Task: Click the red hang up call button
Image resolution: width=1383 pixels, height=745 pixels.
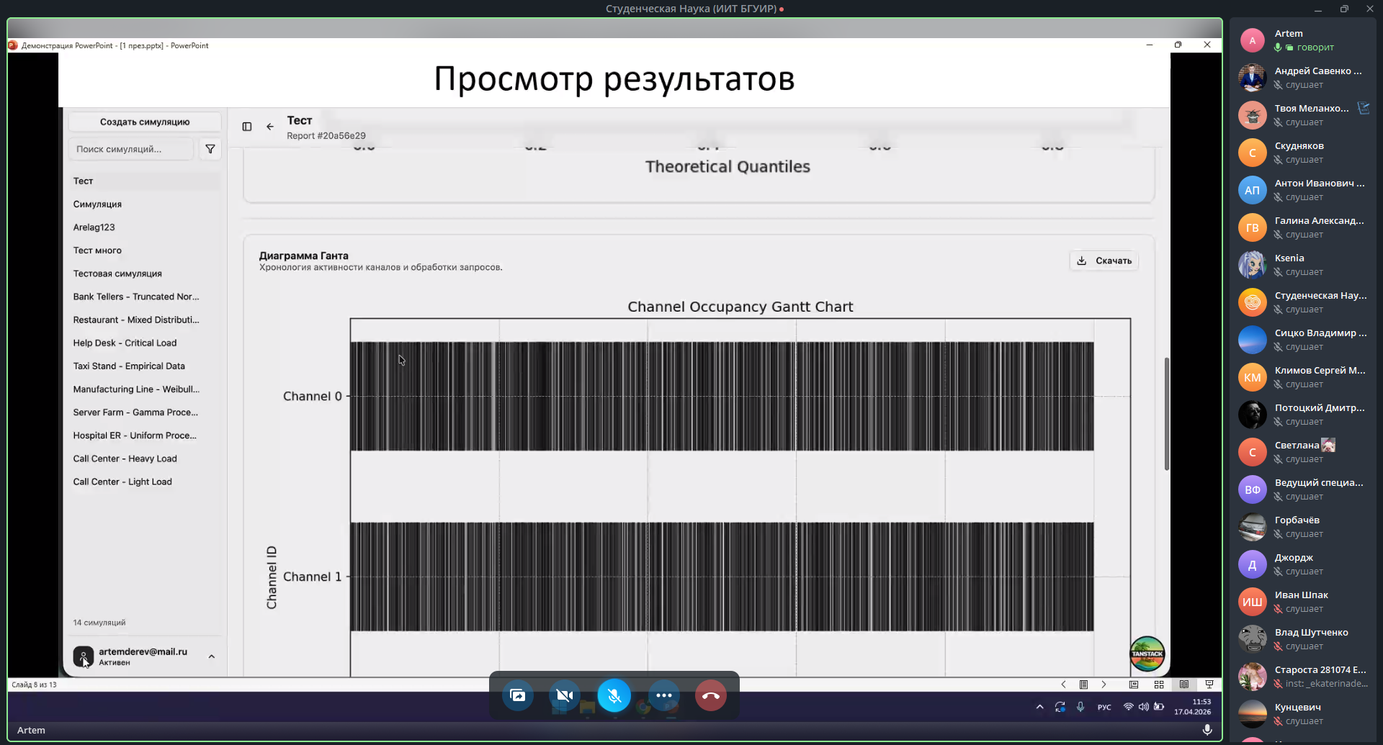Action: 710,695
